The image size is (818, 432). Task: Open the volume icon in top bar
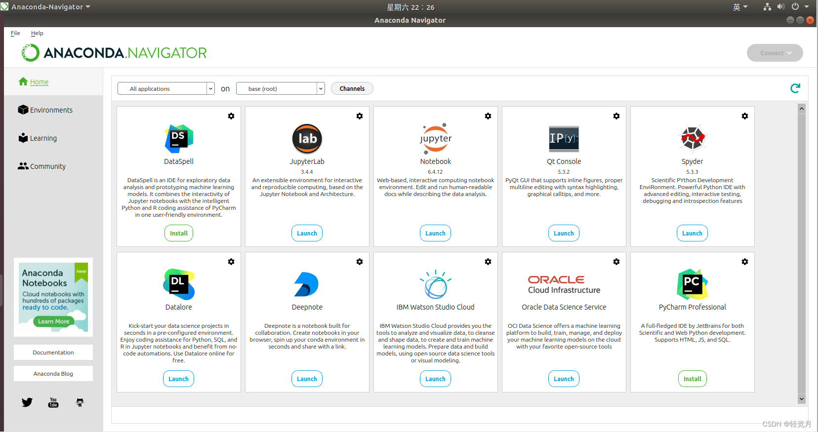tap(781, 7)
